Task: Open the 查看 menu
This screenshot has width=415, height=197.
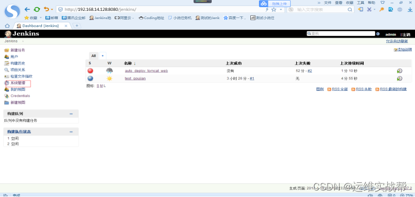Action: (339, 3)
